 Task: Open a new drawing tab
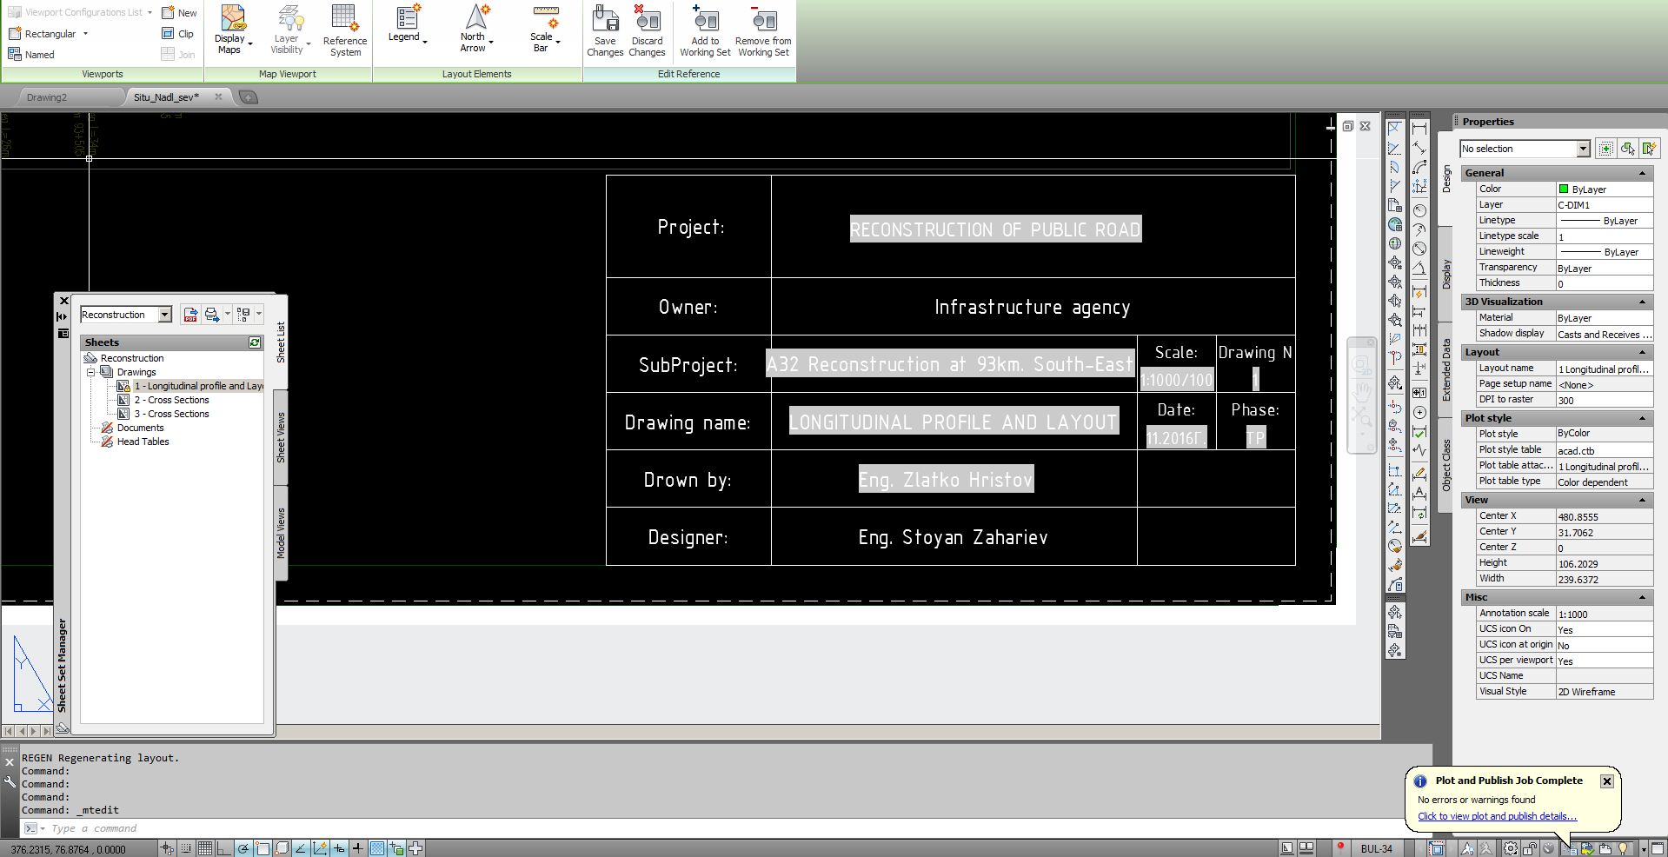248,97
